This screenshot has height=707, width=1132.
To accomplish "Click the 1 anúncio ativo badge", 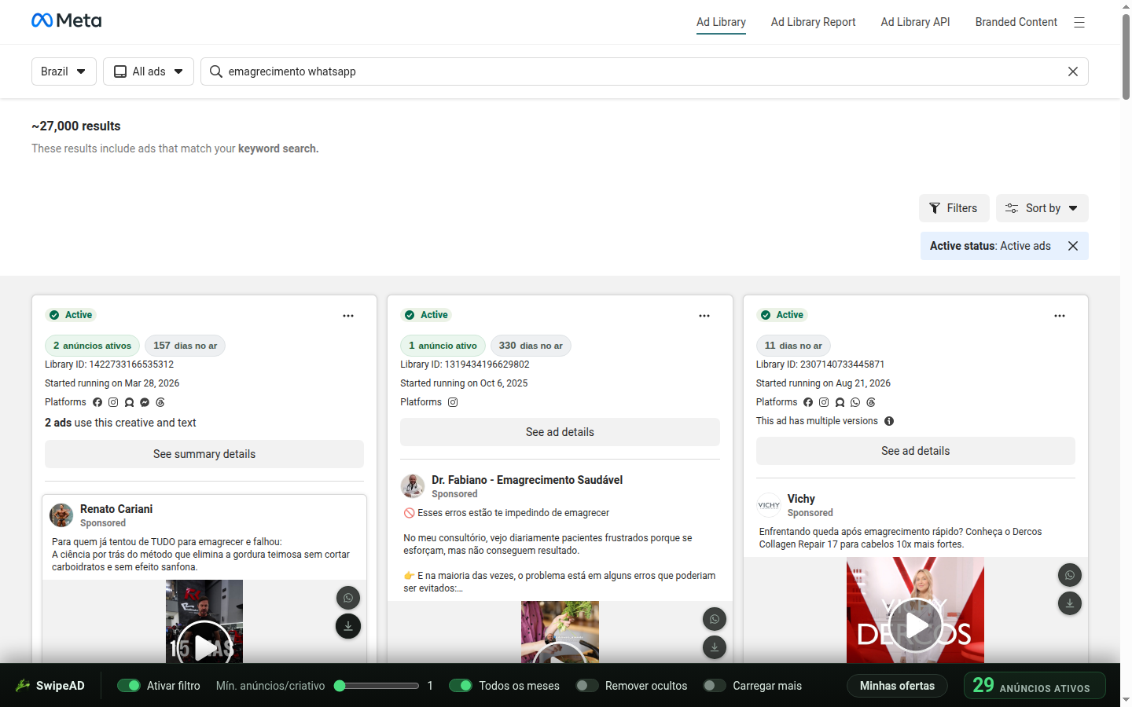I will pyautogui.click(x=443, y=346).
